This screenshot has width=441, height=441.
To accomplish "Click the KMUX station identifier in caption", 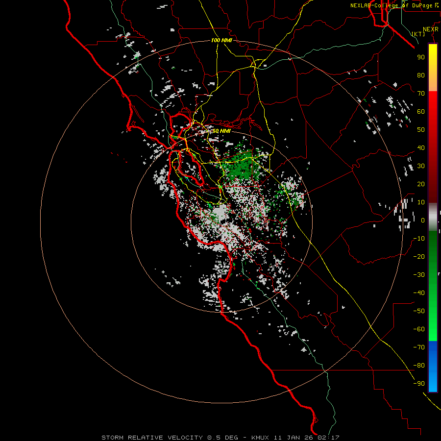I will [260, 438].
